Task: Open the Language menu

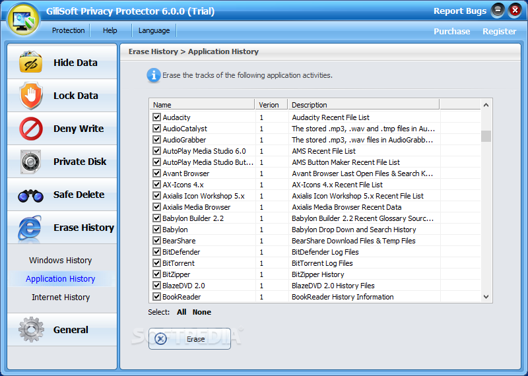Action: coord(154,30)
